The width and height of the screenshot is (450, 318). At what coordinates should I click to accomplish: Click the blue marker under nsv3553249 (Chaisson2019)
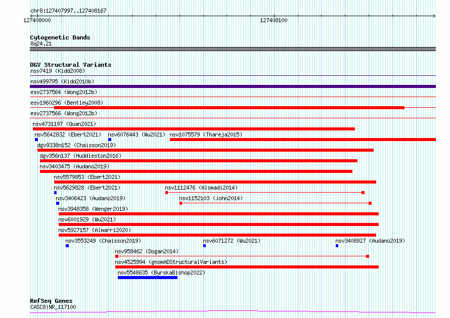pyautogui.click(x=67, y=246)
